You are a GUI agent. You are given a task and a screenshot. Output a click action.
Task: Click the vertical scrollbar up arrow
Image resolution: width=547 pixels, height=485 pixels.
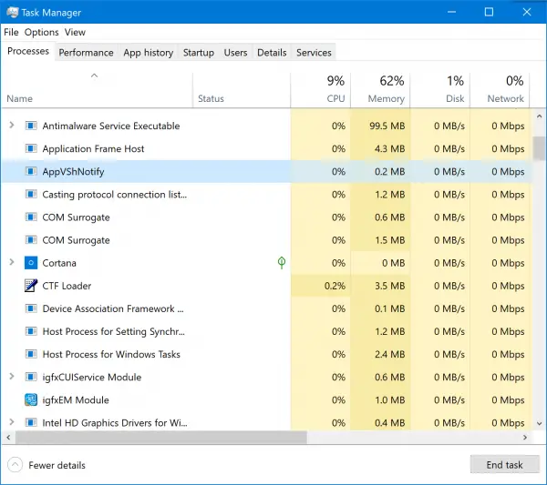coord(539,116)
